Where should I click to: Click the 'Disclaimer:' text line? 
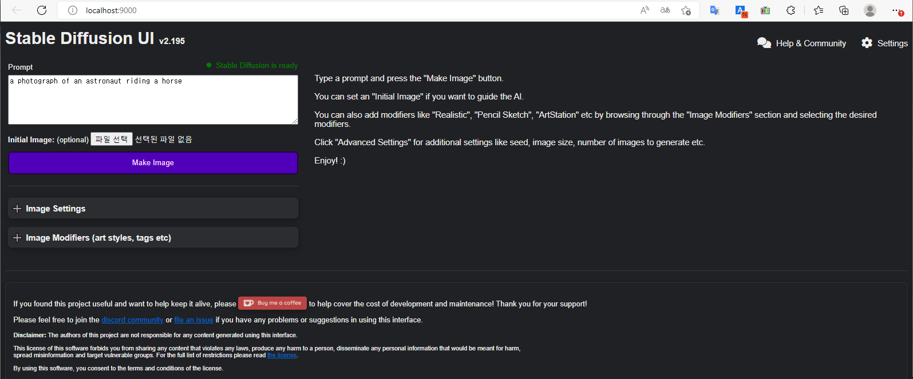click(155, 335)
